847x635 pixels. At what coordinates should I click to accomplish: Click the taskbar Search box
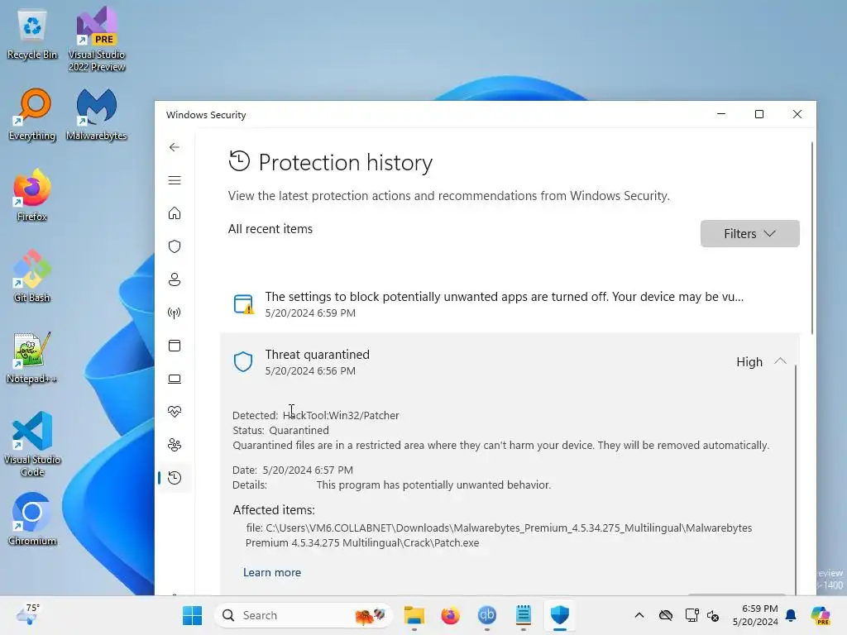(x=304, y=615)
